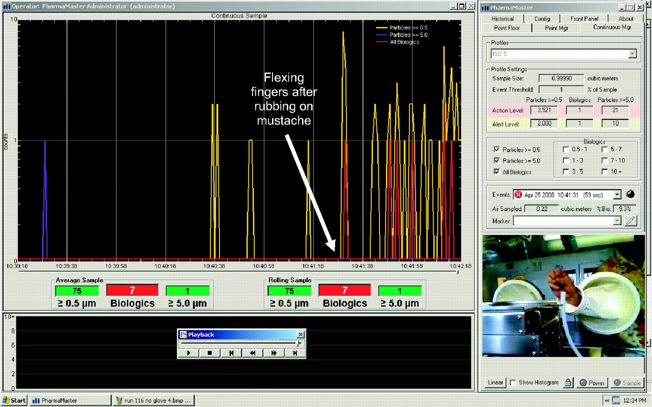Click the 12:34 PM taskbar clock
This screenshot has height=407, width=652.
(636, 400)
